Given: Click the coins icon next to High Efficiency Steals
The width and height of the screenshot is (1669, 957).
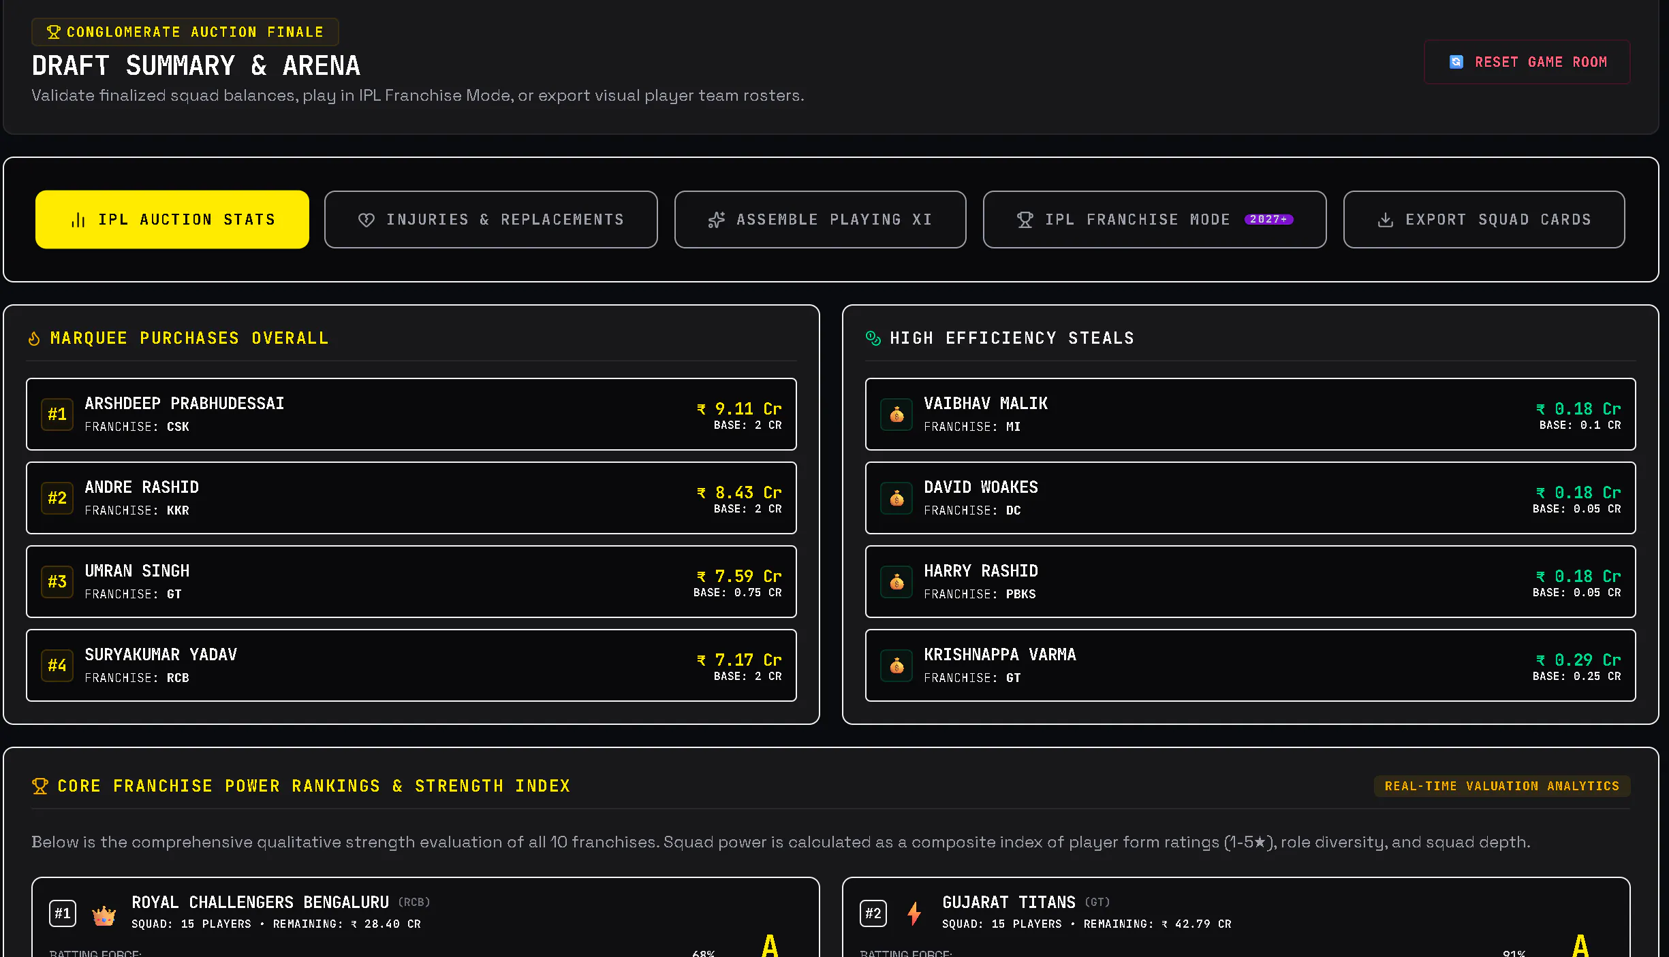Looking at the screenshot, I should pyautogui.click(x=873, y=338).
